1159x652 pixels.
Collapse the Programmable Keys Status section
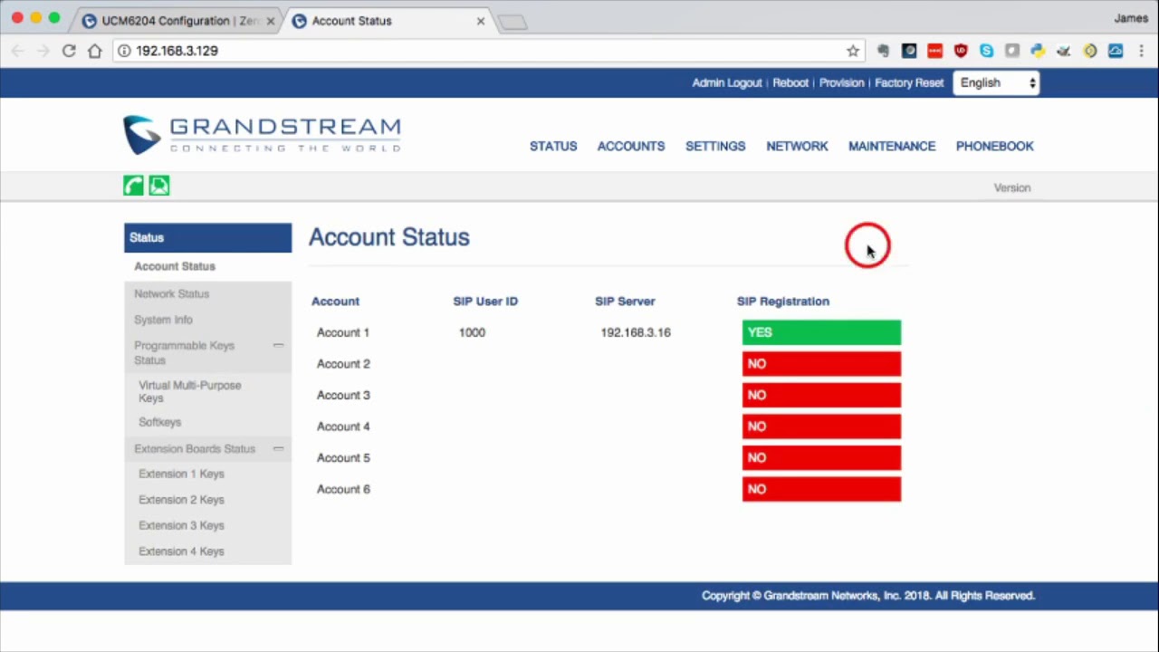278,346
